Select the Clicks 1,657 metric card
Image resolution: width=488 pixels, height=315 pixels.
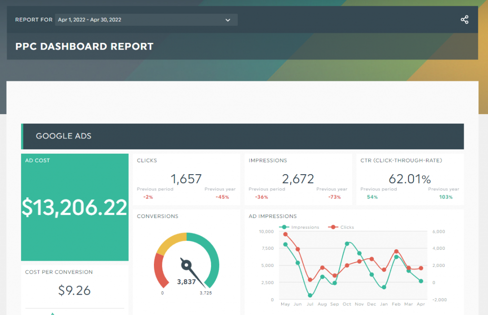click(186, 179)
